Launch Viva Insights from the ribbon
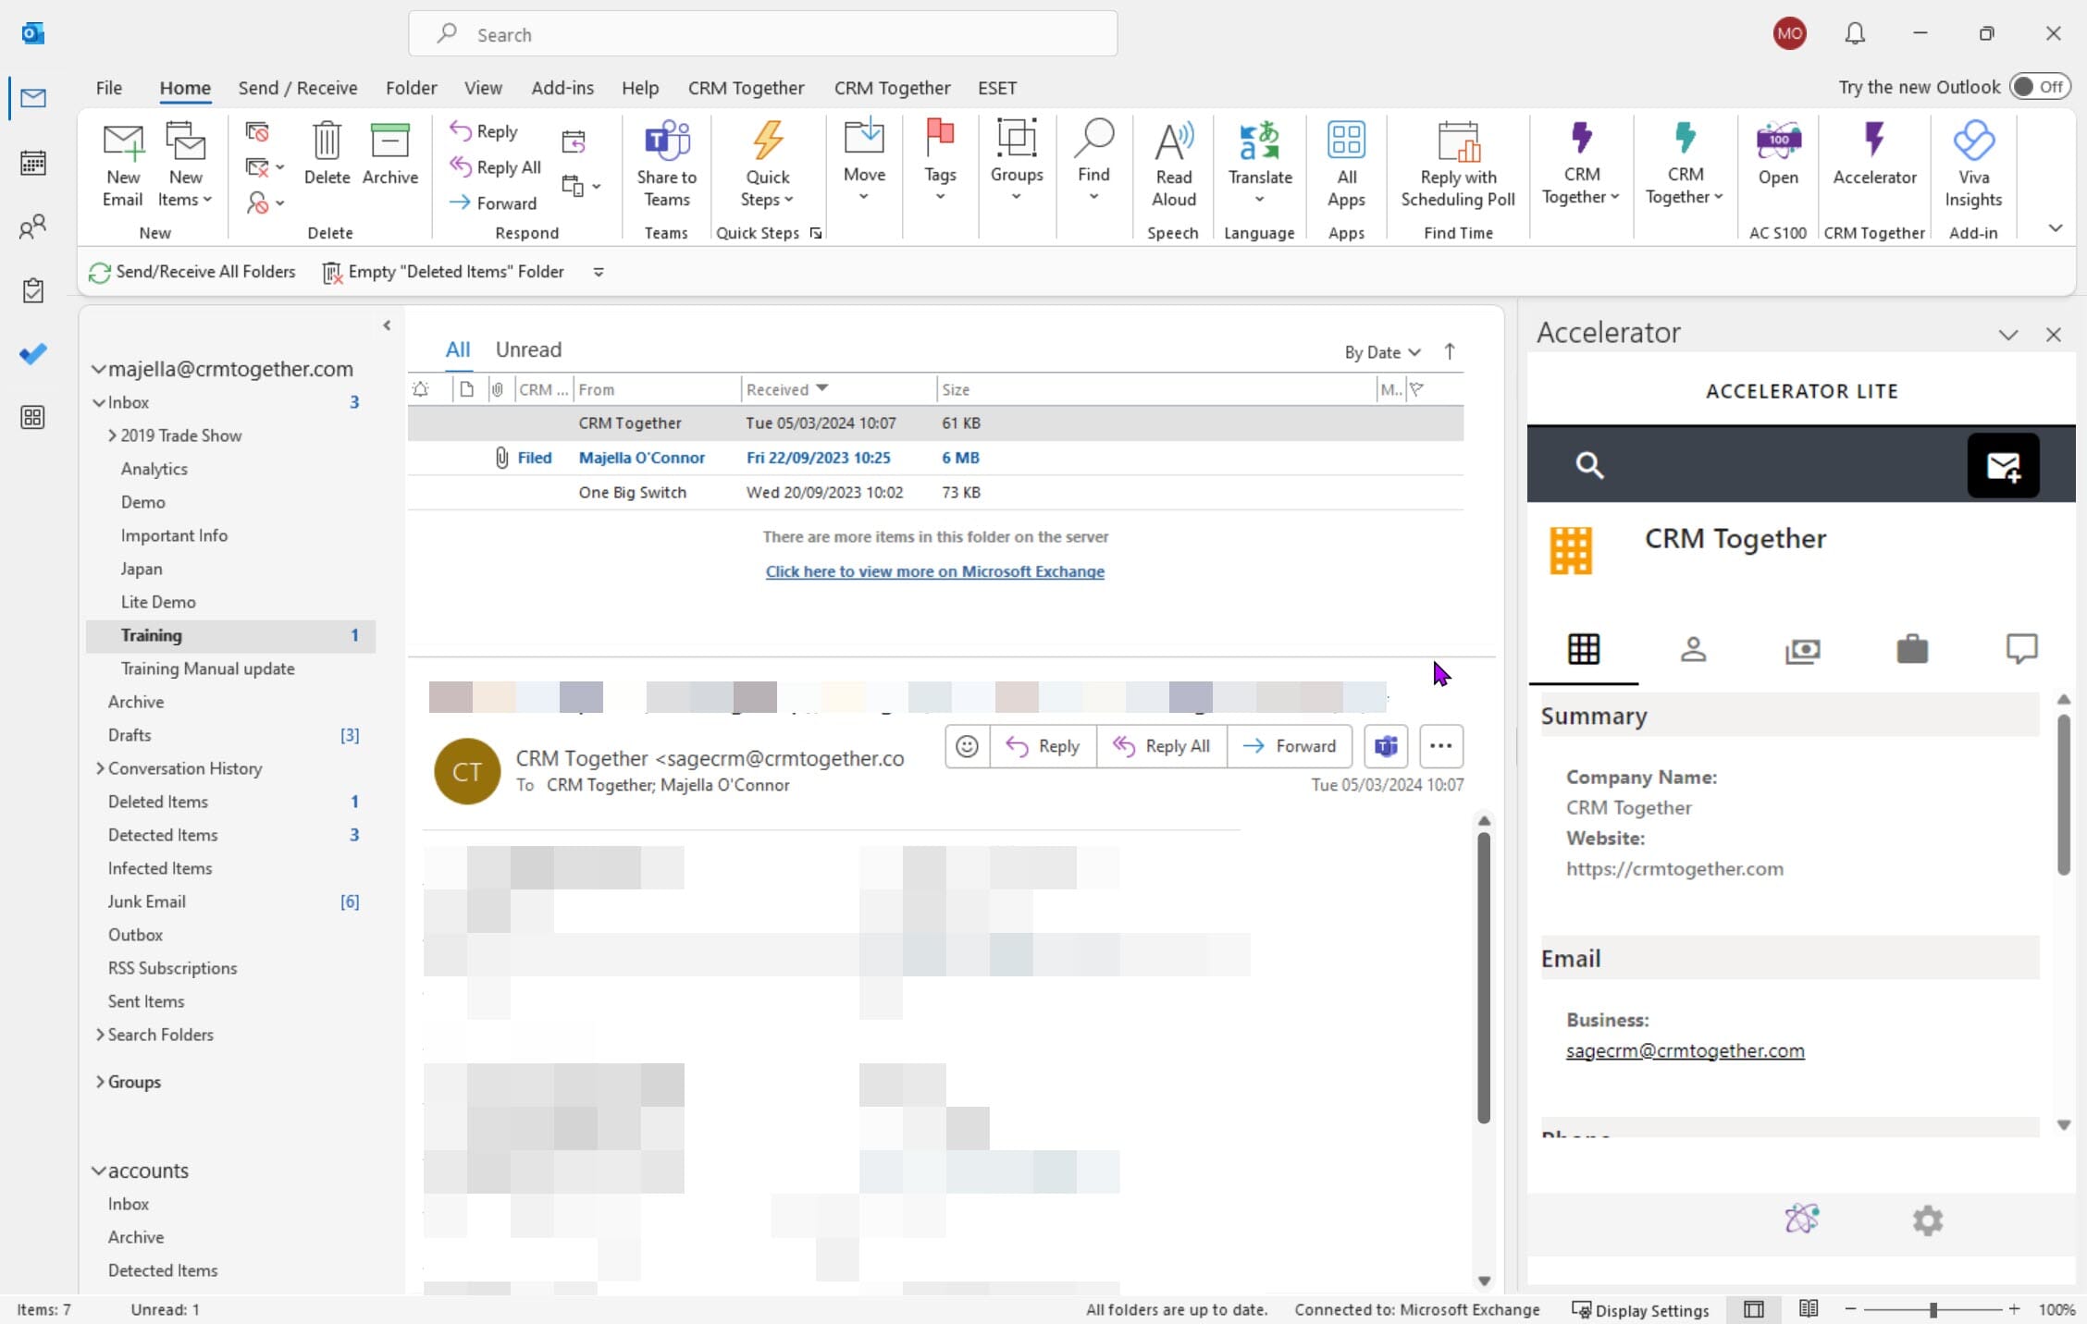Image resolution: width=2087 pixels, height=1324 pixels. coord(1973,165)
